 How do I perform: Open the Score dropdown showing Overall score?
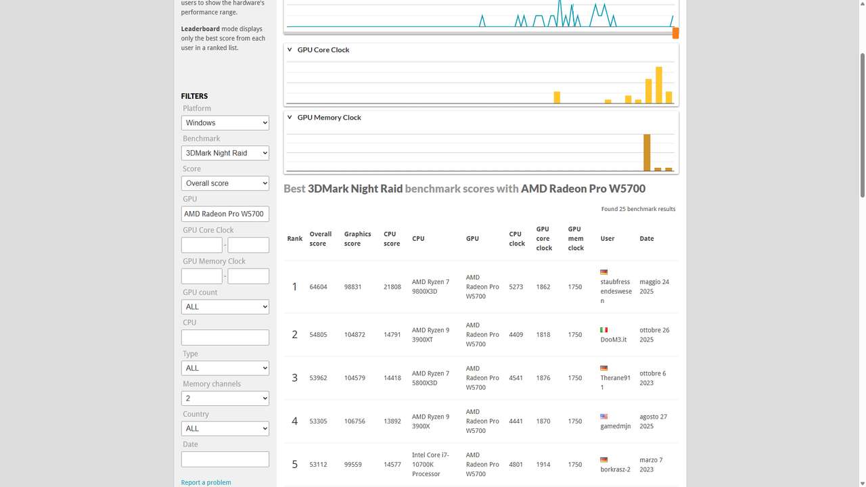(225, 183)
